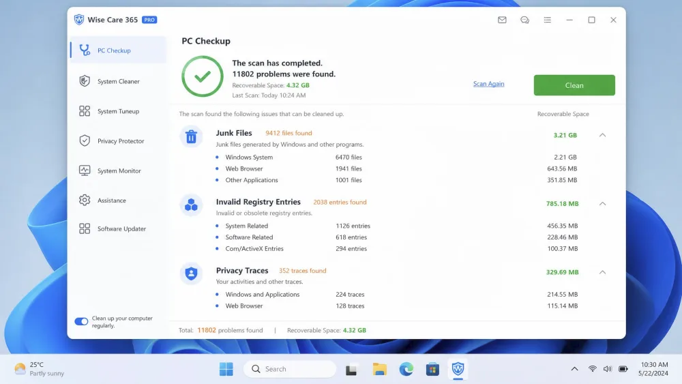Click the PC Checkup stethoscope icon
This screenshot has width=682, height=384.
pos(85,50)
